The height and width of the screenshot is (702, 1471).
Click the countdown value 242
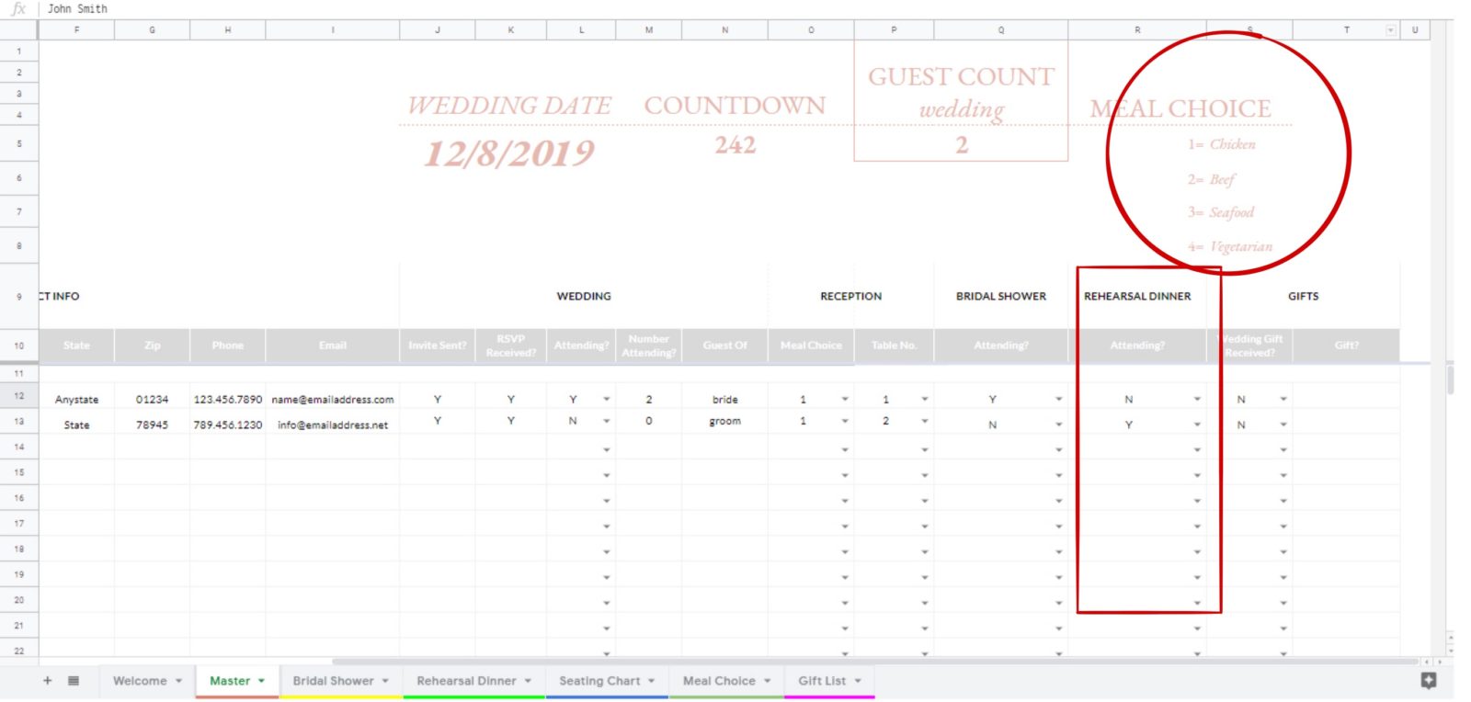coord(735,145)
